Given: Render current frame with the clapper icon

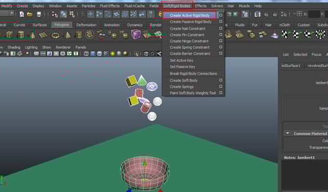Looking at the screenshot, I should pos(266,14).
